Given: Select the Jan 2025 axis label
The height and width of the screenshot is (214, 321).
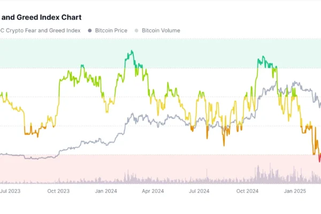Looking at the screenshot, I should tap(295, 190).
